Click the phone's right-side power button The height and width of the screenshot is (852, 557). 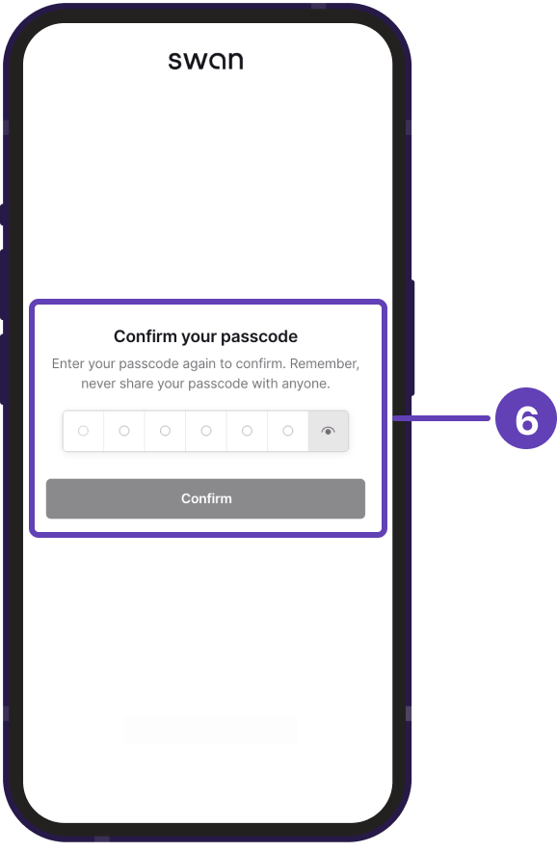coord(412,337)
